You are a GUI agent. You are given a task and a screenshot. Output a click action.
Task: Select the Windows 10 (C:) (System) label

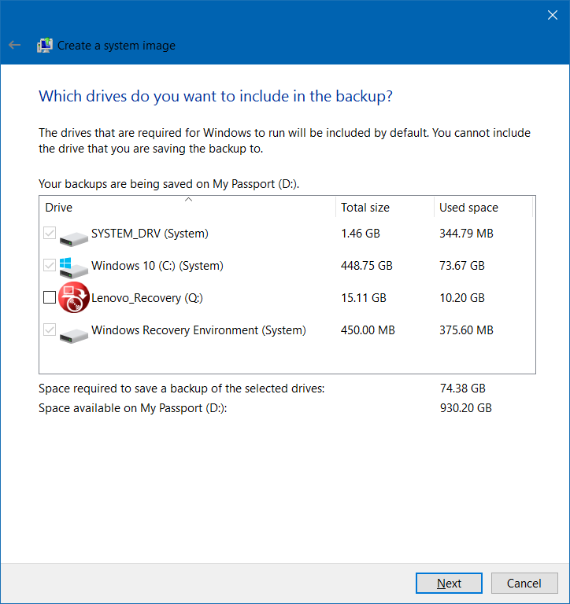pyautogui.click(x=157, y=266)
